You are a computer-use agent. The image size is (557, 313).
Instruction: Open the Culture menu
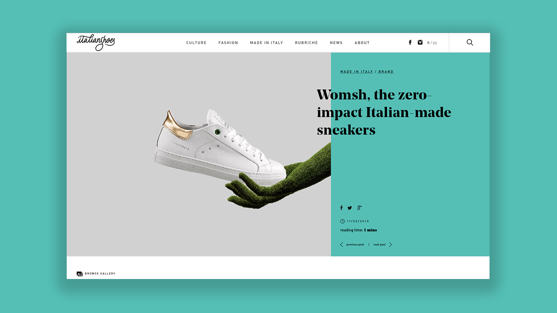196,43
